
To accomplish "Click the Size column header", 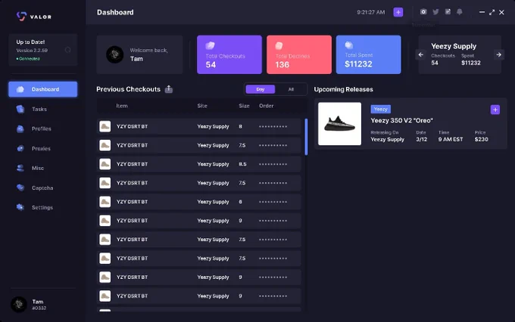I will pyautogui.click(x=244, y=106).
